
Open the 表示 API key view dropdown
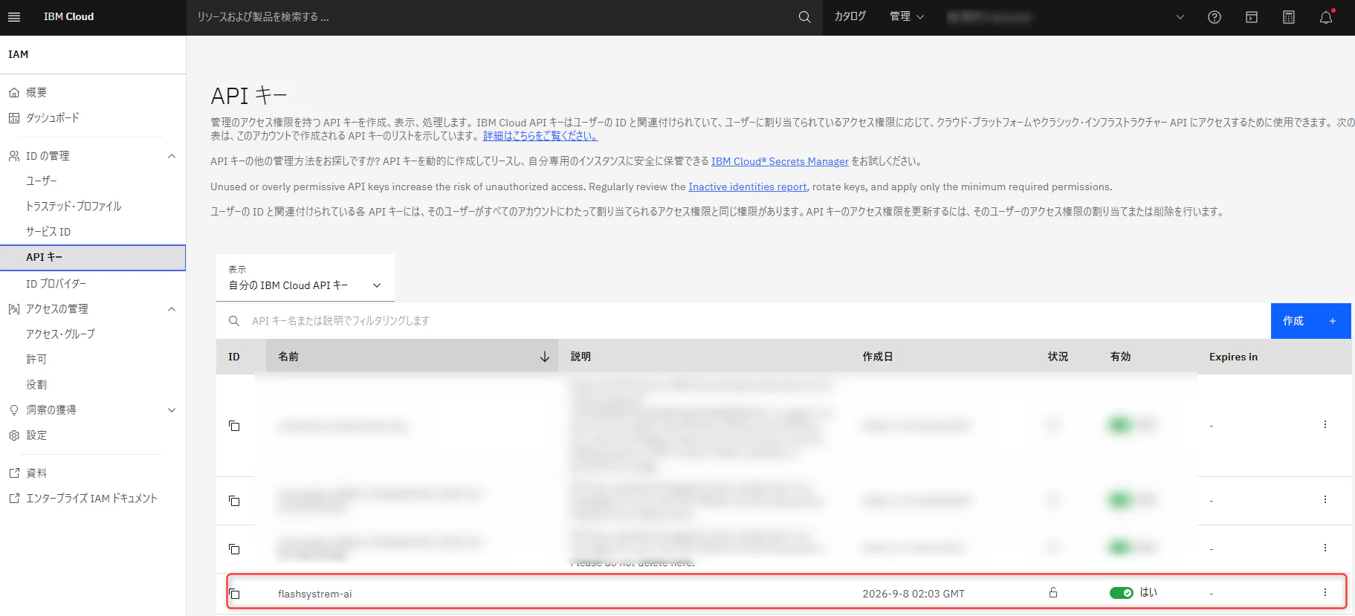tap(305, 278)
